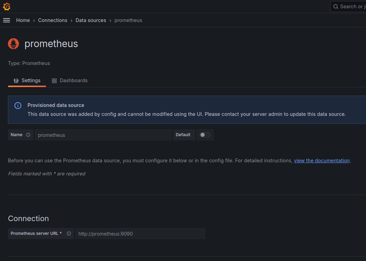Click 'Provisioned data source' alert title

point(56,105)
